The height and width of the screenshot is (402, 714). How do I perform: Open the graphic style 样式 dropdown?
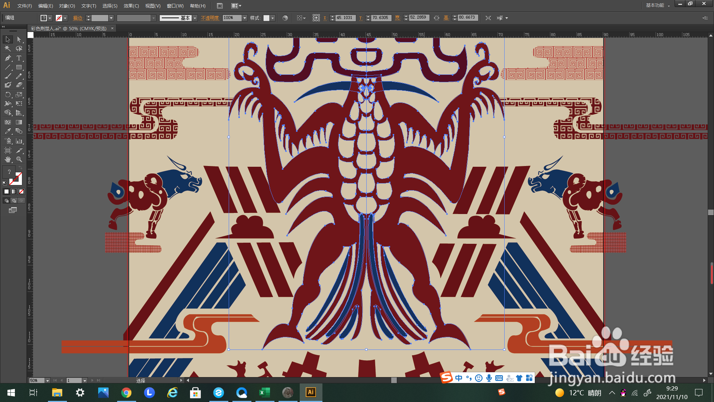coord(273,18)
